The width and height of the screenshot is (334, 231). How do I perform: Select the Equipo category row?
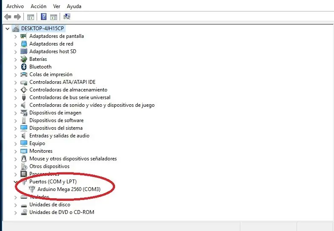coord(37,143)
